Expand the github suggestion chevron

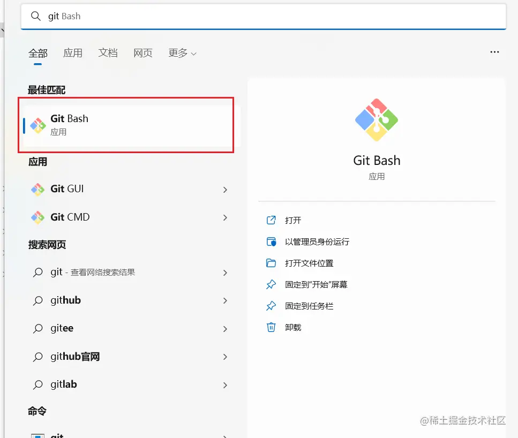click(225, 300)
